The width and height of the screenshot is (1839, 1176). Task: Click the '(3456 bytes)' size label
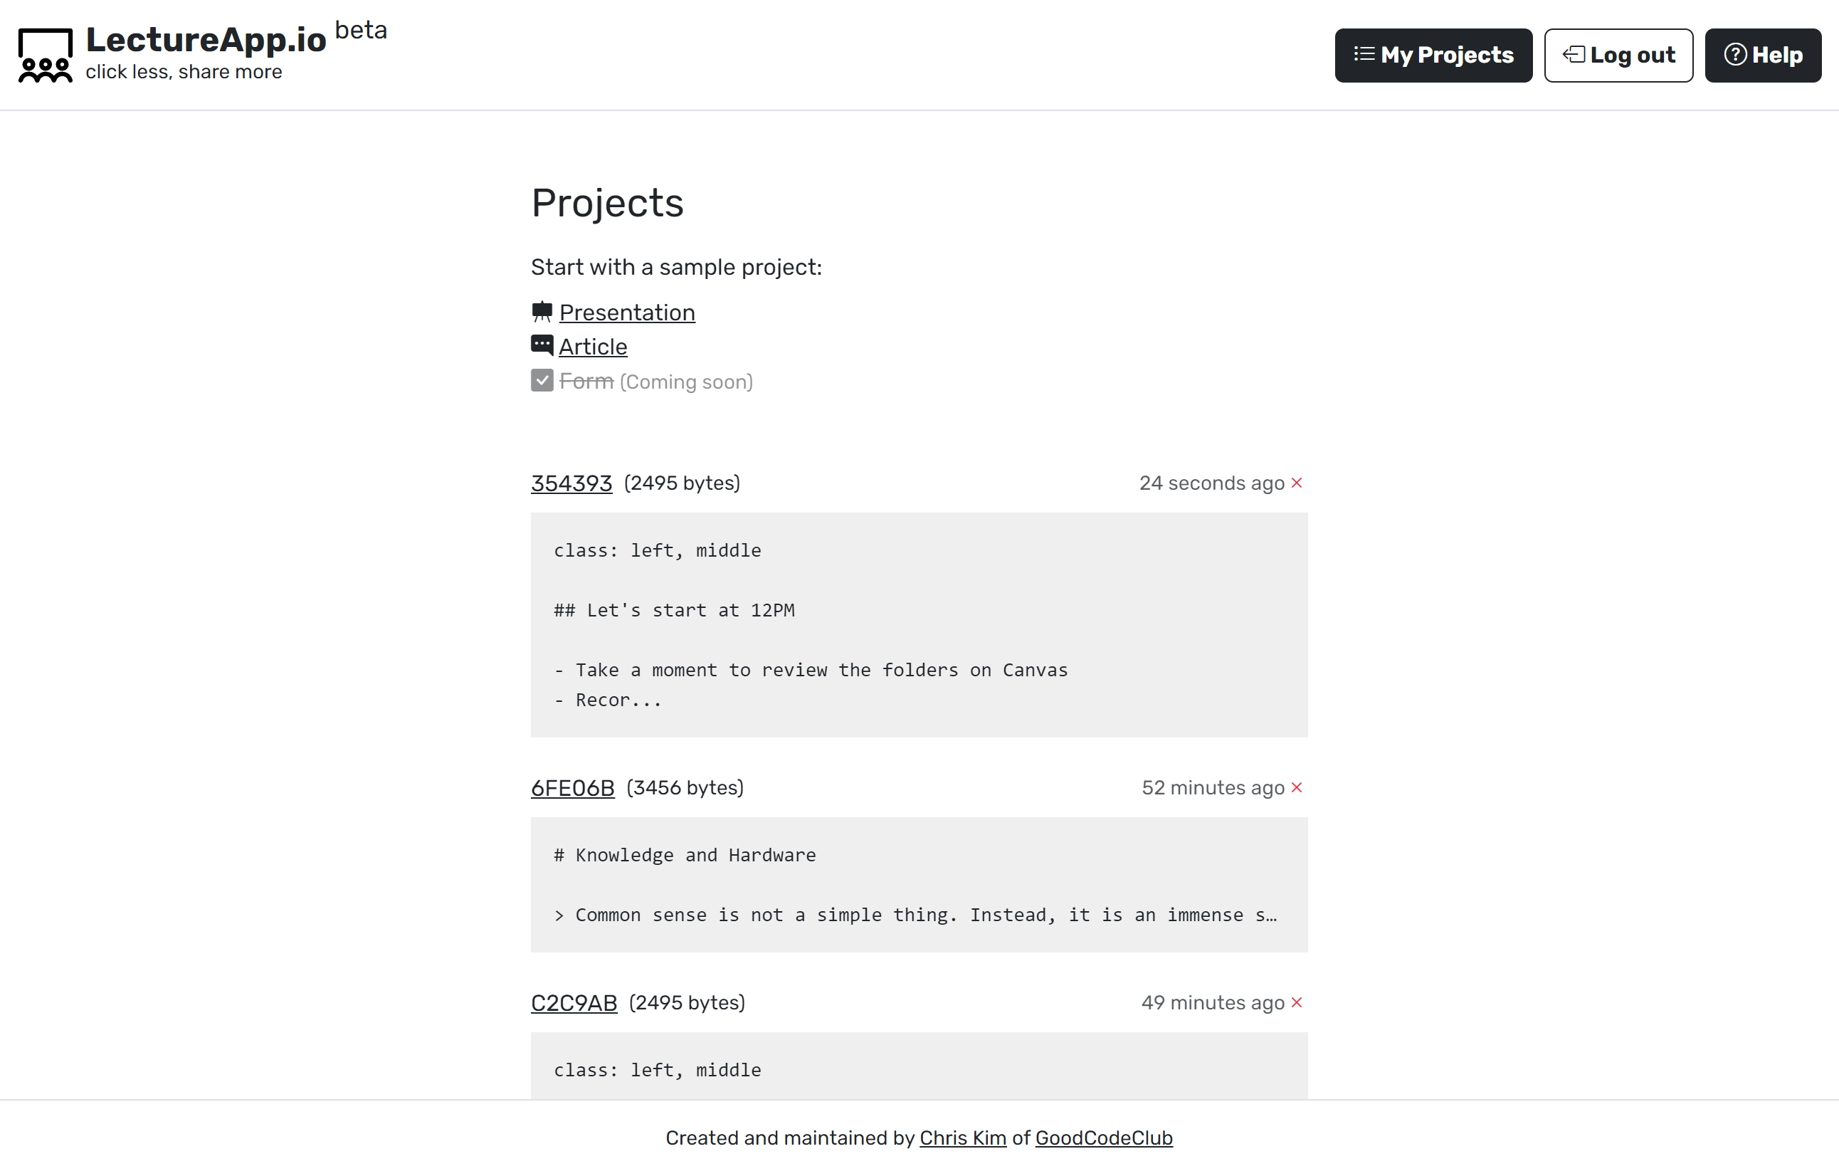coord(685,788)
